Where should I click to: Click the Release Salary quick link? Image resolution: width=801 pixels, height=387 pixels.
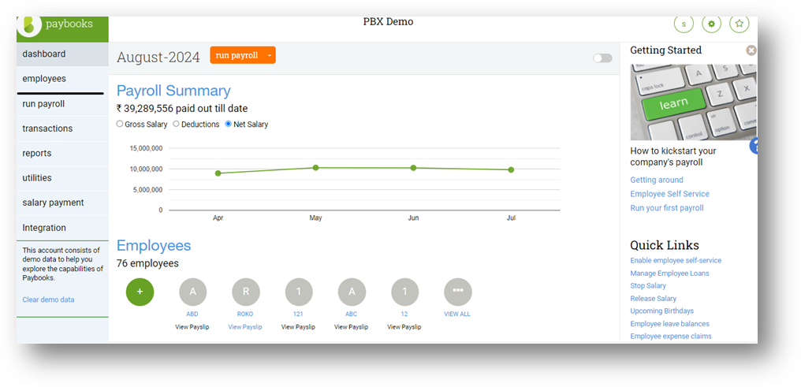coord(654,298)
